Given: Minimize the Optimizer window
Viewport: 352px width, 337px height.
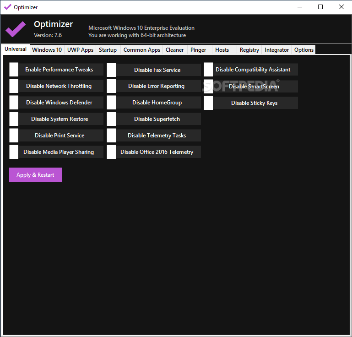Looking at the screenshot, I should pos(300,7).
